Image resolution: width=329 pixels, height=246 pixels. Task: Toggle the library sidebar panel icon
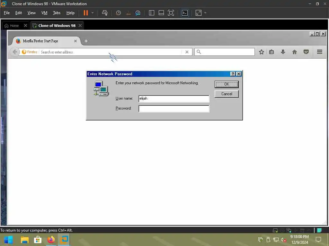coord(152,13)
